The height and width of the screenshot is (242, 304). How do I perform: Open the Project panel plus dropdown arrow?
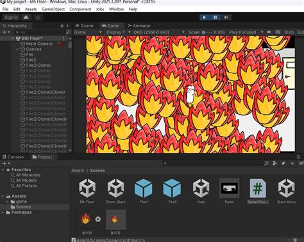coord(9,163)
